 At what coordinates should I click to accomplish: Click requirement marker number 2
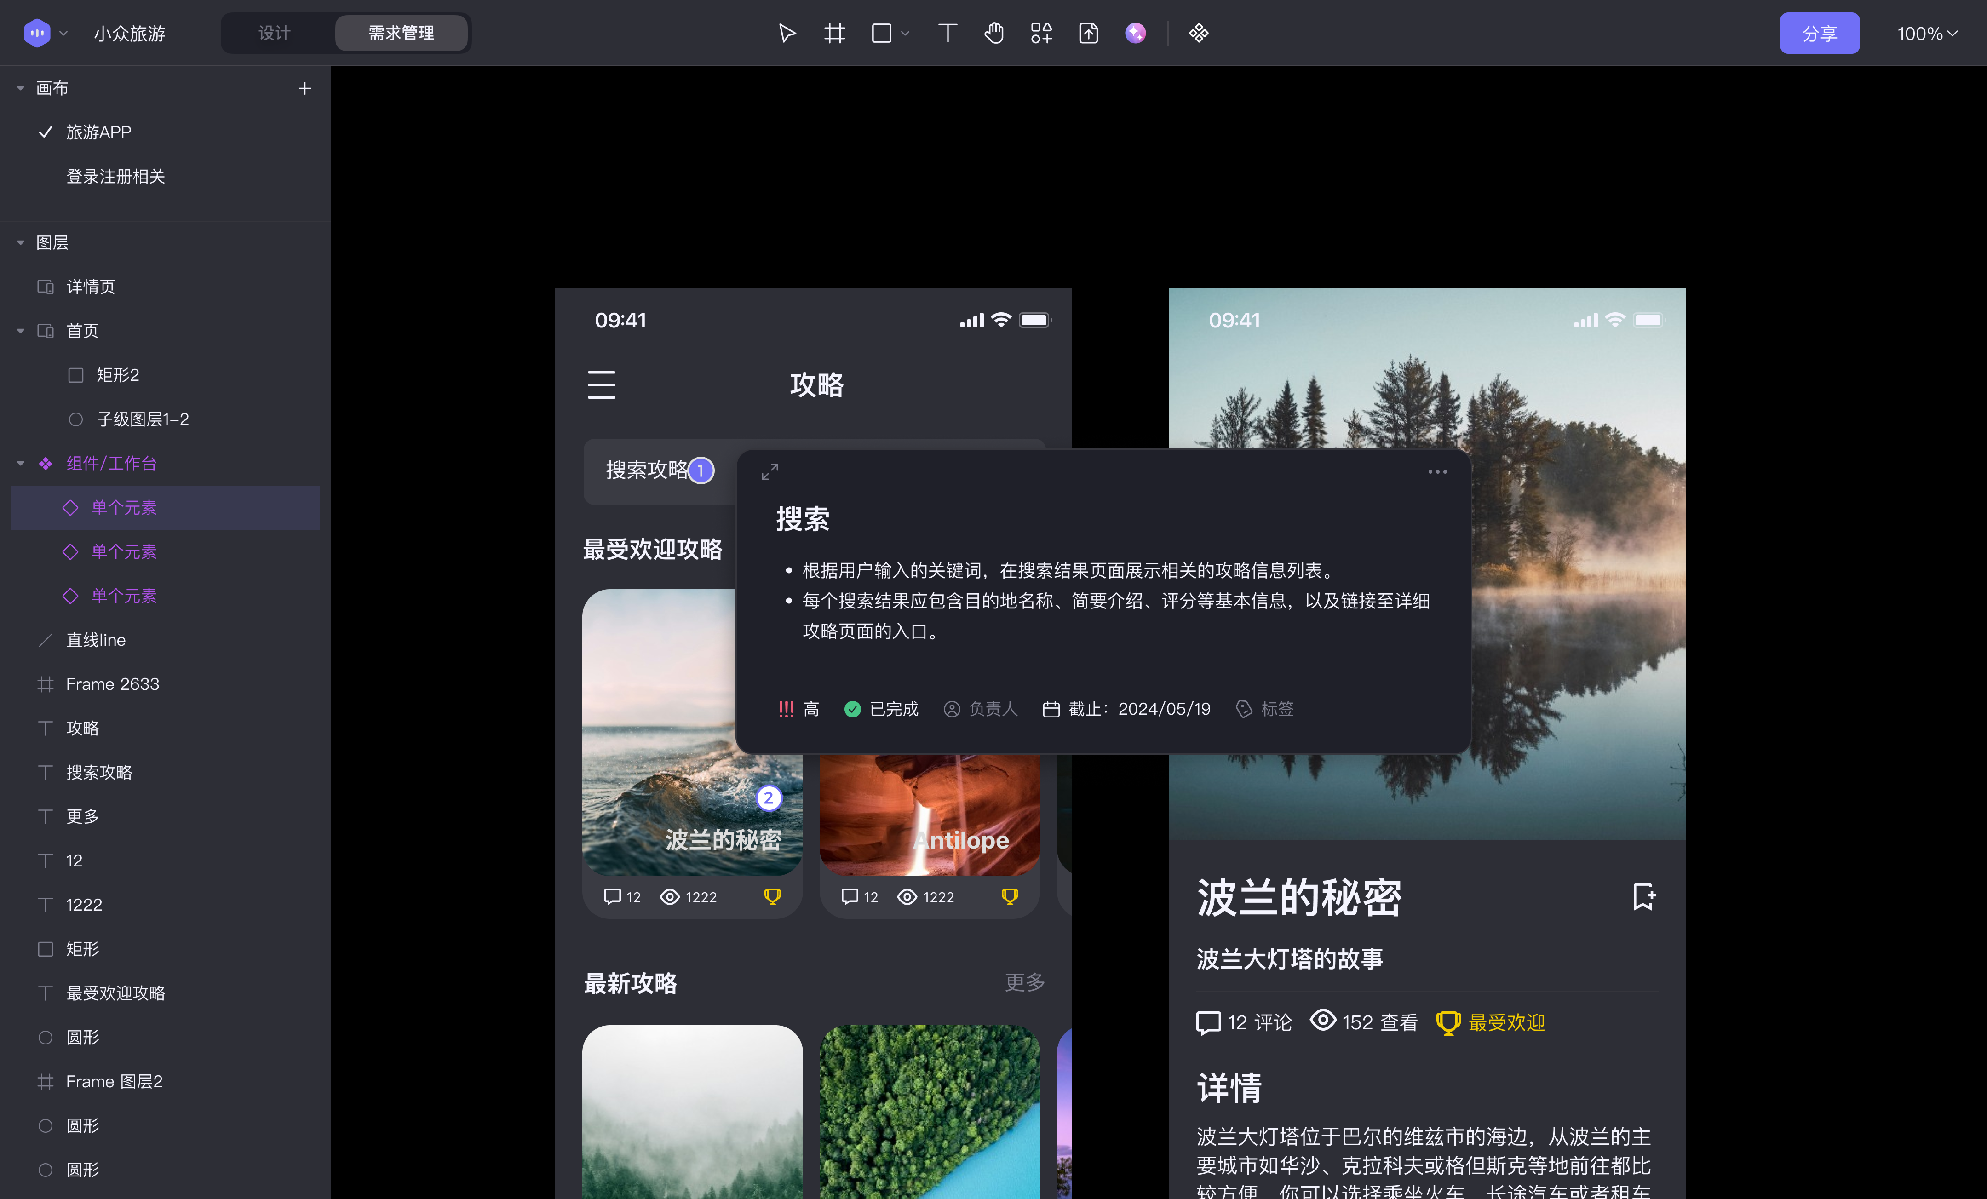pos(769,798)
